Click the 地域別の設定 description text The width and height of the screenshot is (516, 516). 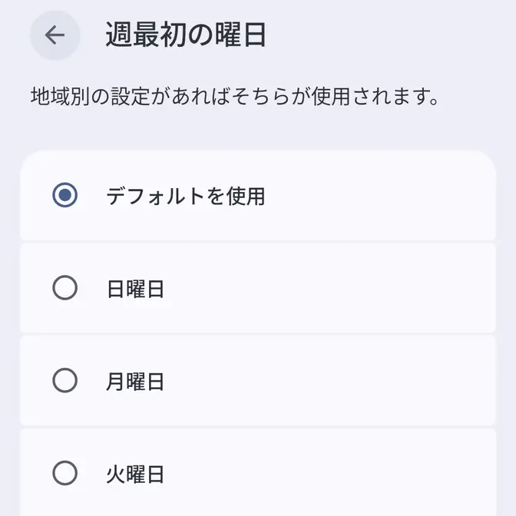click(x=234, y=98)
